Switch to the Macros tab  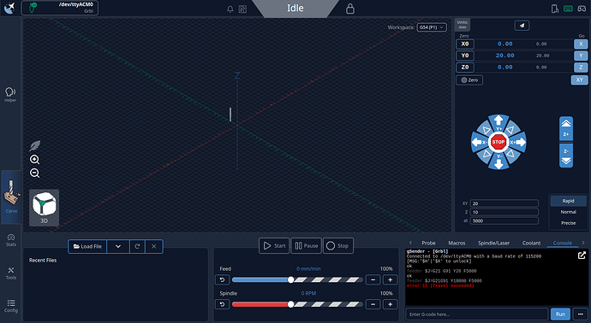coord(457,243)
